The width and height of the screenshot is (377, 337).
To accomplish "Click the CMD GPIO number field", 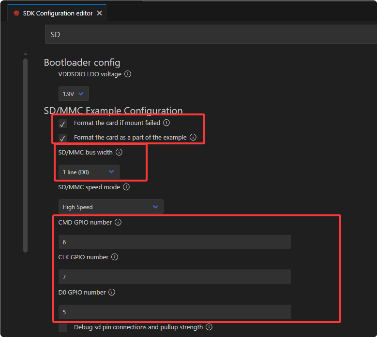I will coord(174,242).
